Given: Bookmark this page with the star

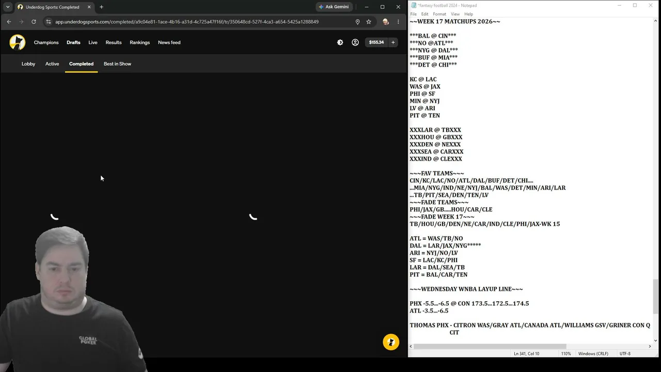Looking at the screenshot, I should click(369, 22).
